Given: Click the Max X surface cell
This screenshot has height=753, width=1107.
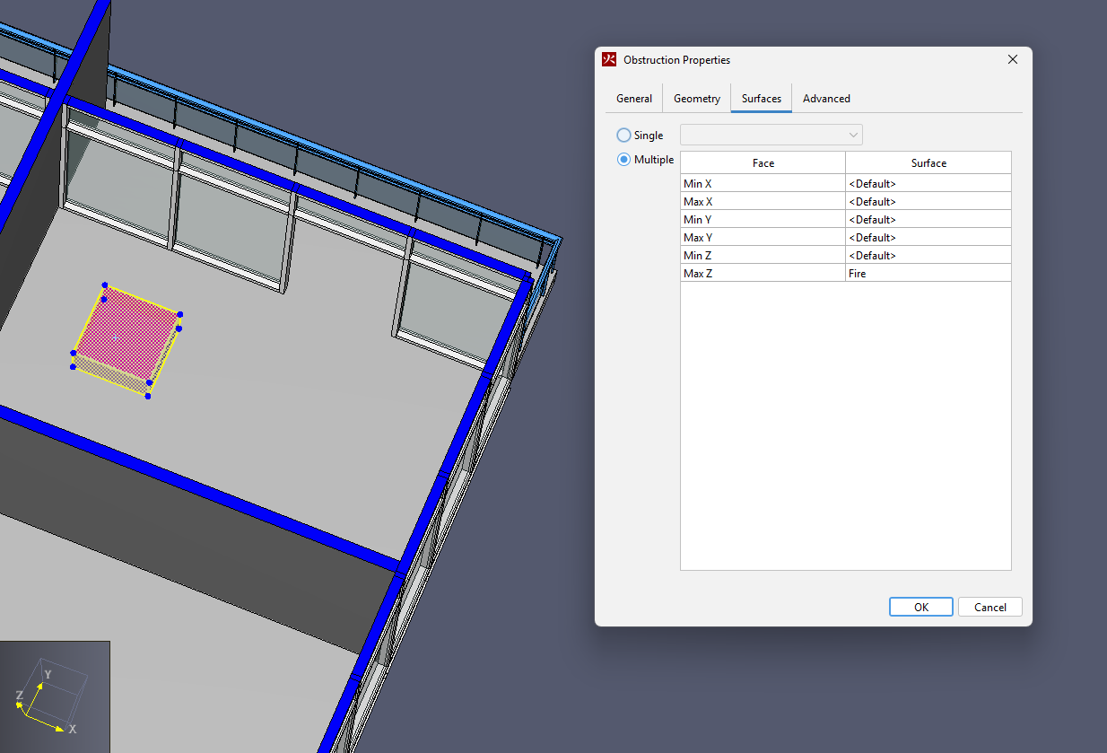Looking at the screenshot, I should tap(928, 201).
